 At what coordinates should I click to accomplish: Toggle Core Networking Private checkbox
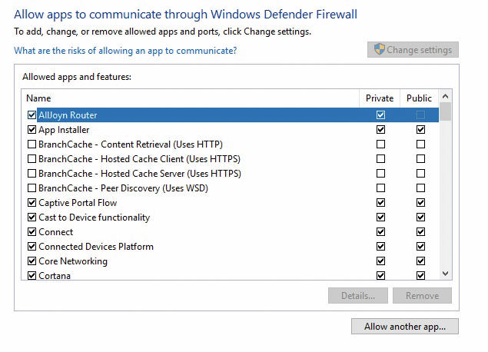click(380, 261)
